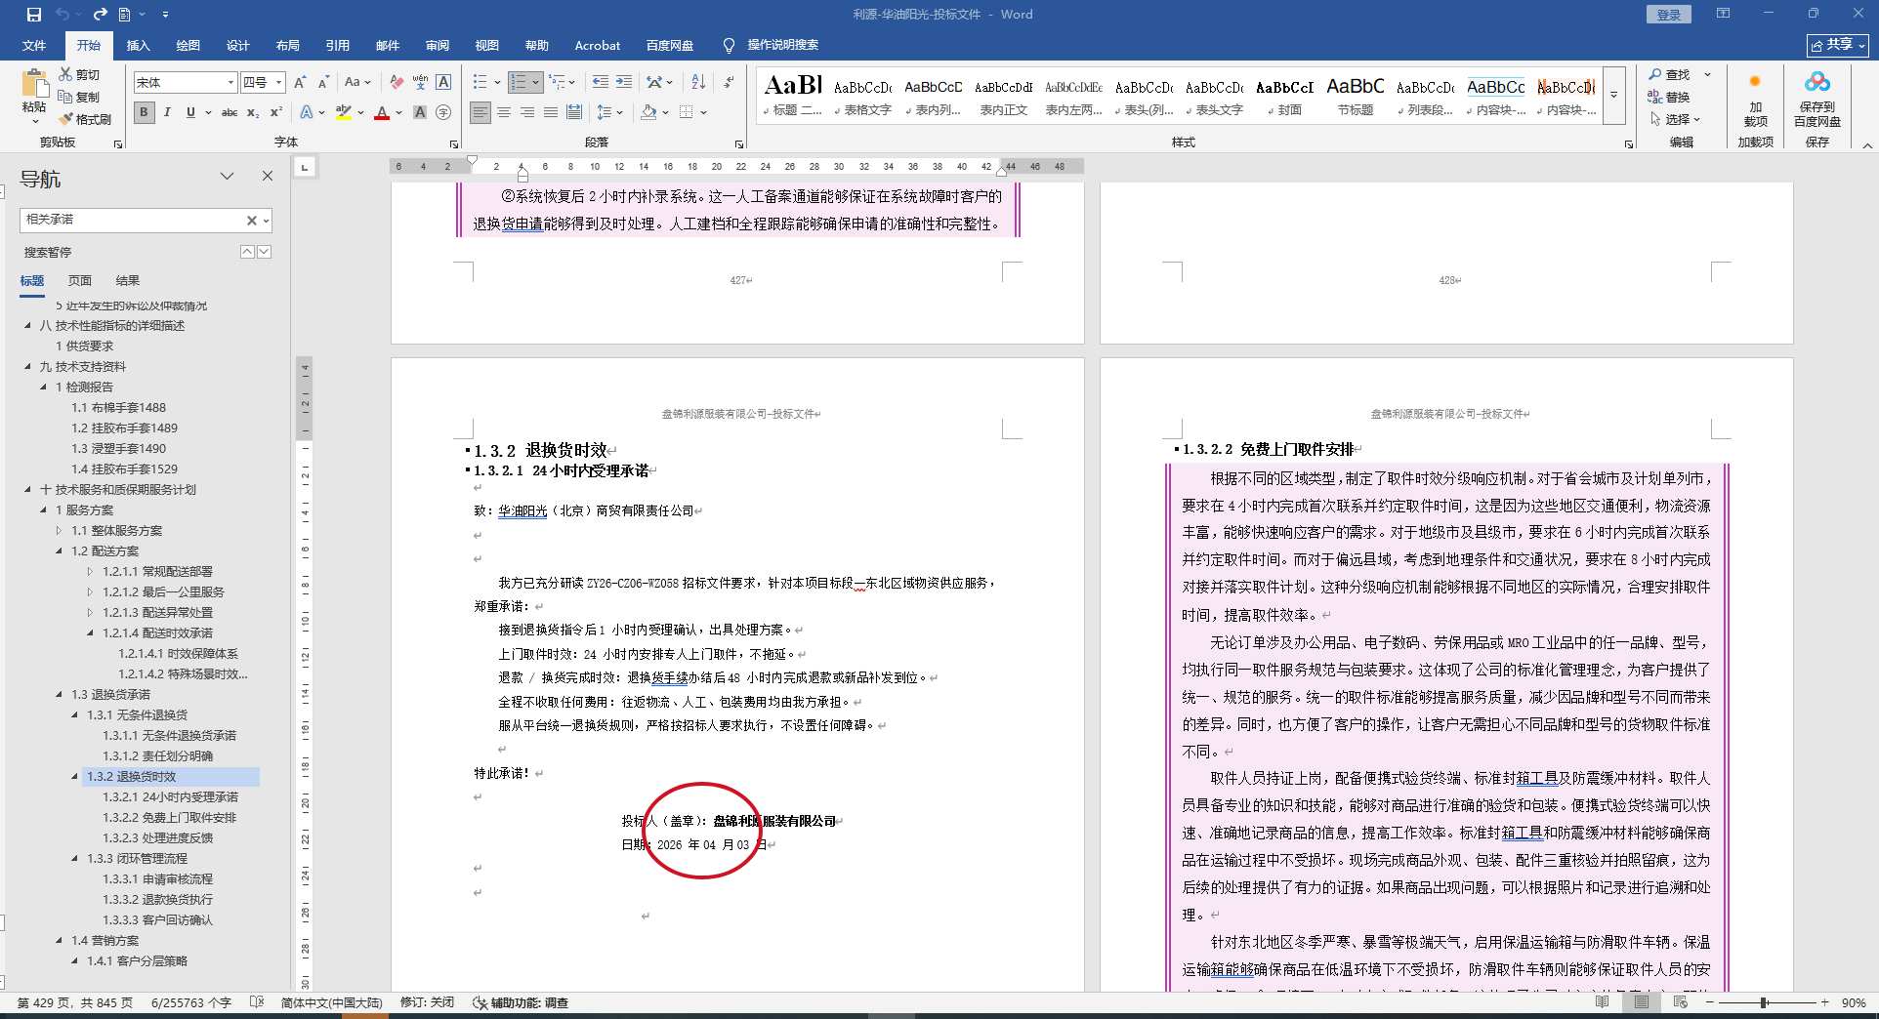Screen dimensions: 1879x1019
Task: Apply character shading to selected text
Action: coord(420,112)
